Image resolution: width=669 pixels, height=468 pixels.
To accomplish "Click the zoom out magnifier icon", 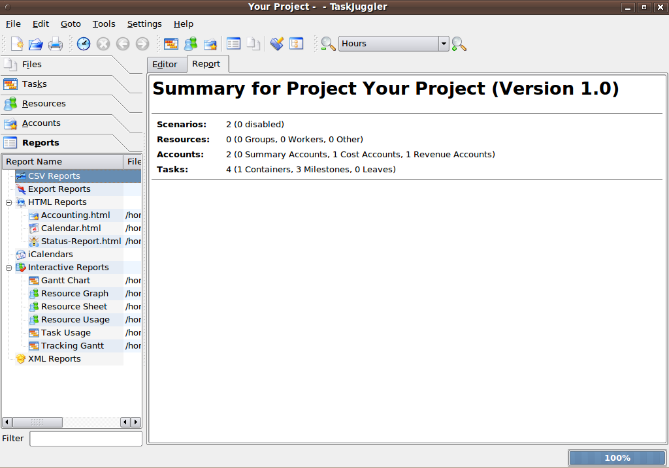I will 328,44.
